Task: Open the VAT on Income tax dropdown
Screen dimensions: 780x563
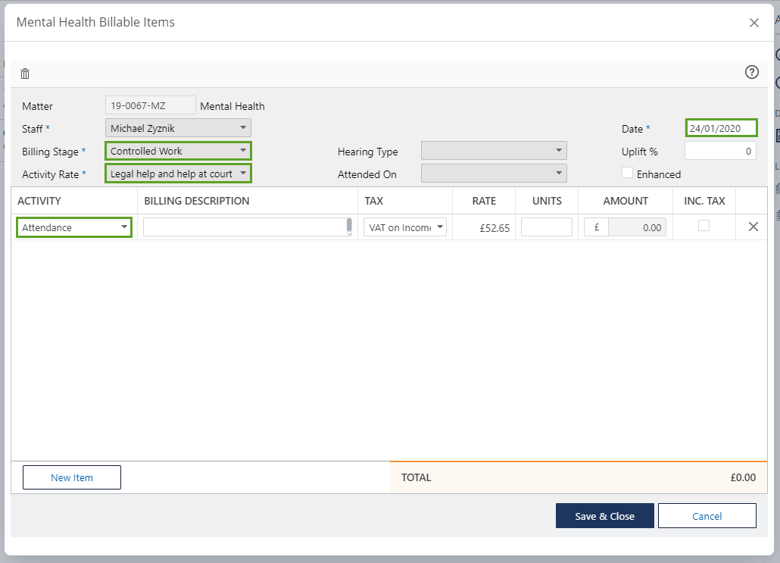Action: 405,227
